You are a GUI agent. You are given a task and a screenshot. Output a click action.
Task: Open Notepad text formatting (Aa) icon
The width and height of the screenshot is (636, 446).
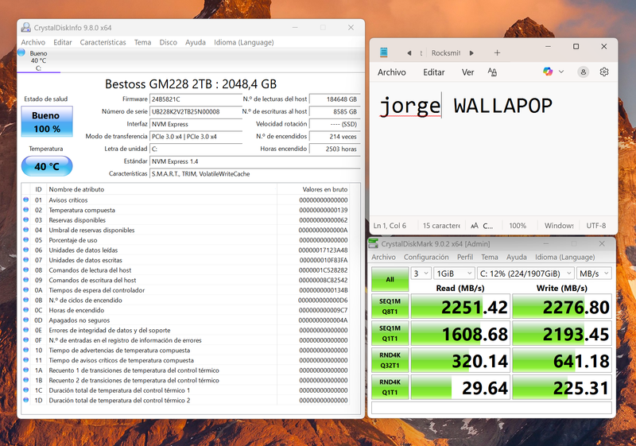point(492,72)
